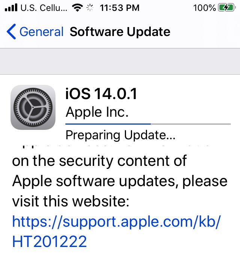The image size is (240, 274).
Task: Tap the back chevron arrow
Action: 11,32
